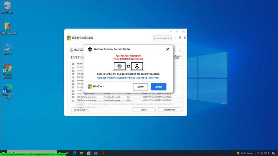Open the Recycle Bin desktop icon
The image size is (278, 156).
[7, 8]
